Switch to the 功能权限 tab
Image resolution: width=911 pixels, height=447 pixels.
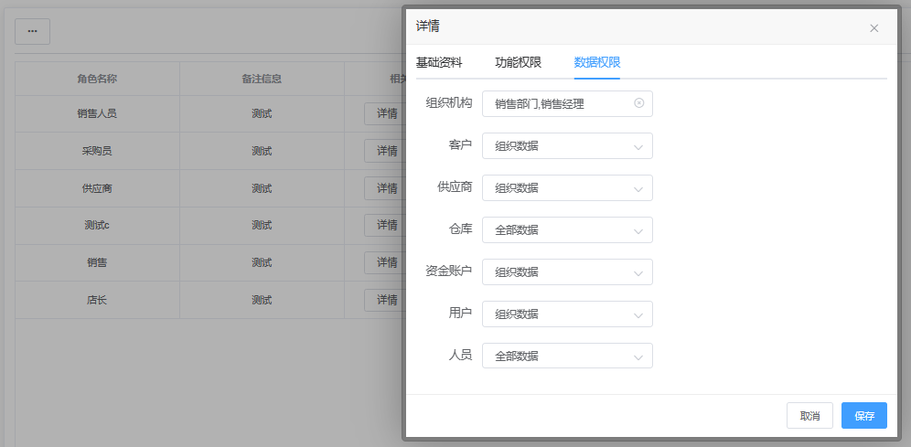point(518,62)
